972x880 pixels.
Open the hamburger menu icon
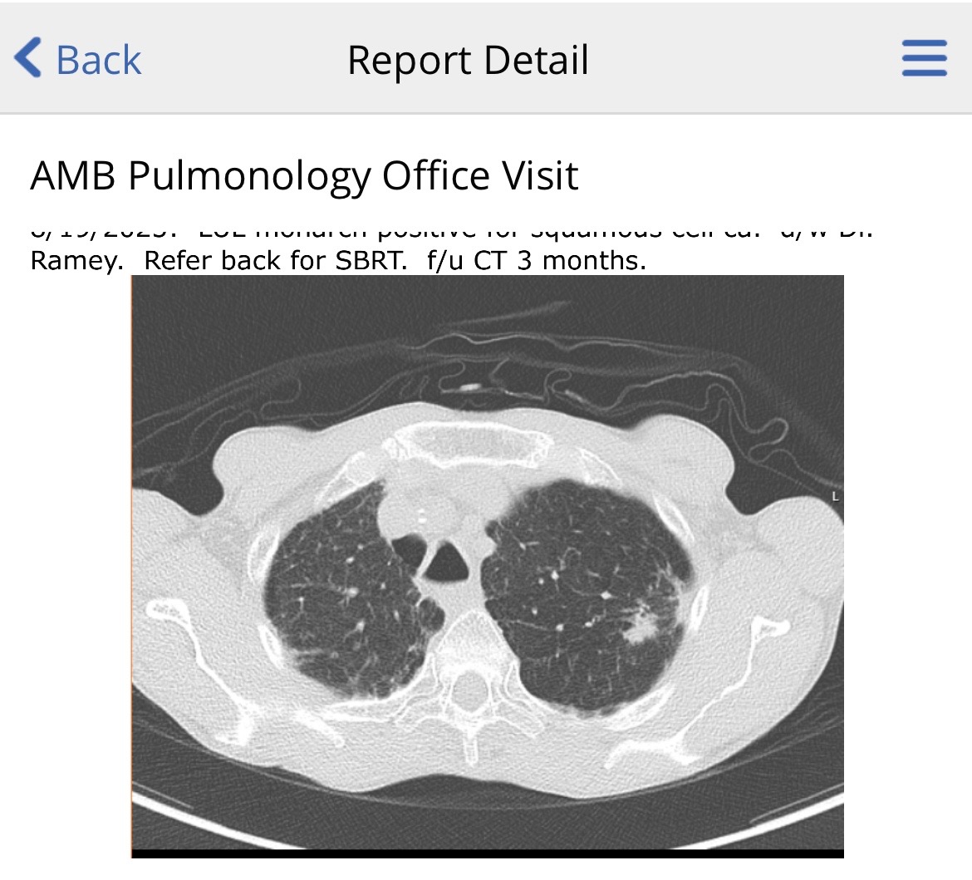pos(925,57)
